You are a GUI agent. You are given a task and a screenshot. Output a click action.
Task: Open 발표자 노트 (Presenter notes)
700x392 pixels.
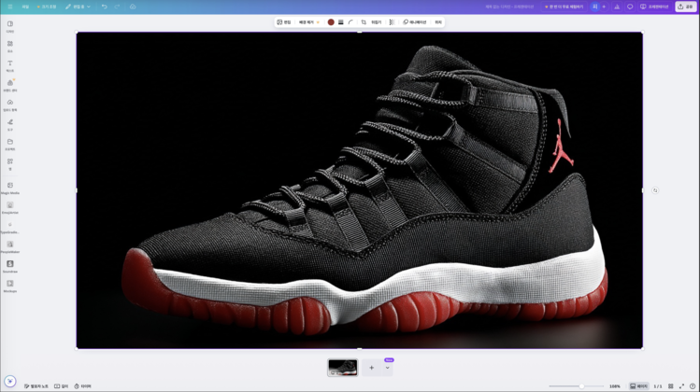[36, 386]
